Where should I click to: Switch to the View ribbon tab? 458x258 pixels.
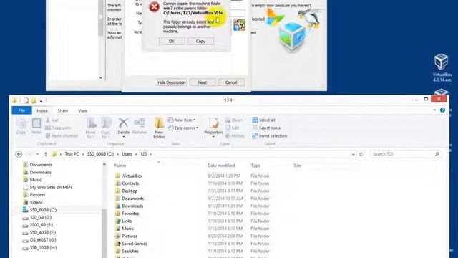pyautogui.click(x=83, y=110)
